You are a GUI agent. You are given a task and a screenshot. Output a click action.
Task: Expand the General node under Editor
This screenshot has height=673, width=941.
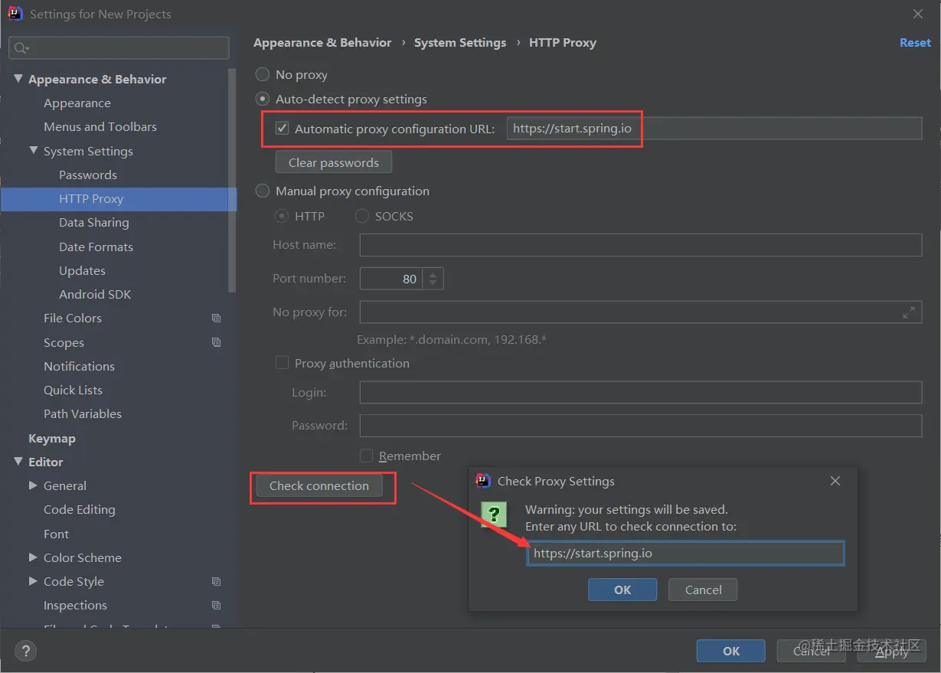(x=33, y=485)
